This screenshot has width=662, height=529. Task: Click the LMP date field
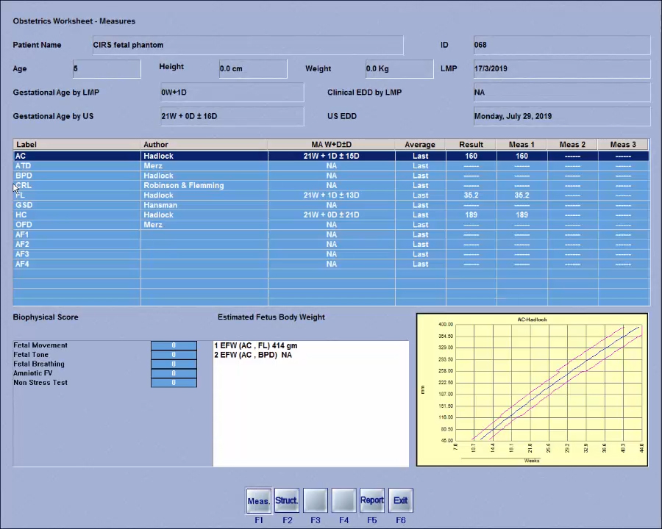pos(561,69)
